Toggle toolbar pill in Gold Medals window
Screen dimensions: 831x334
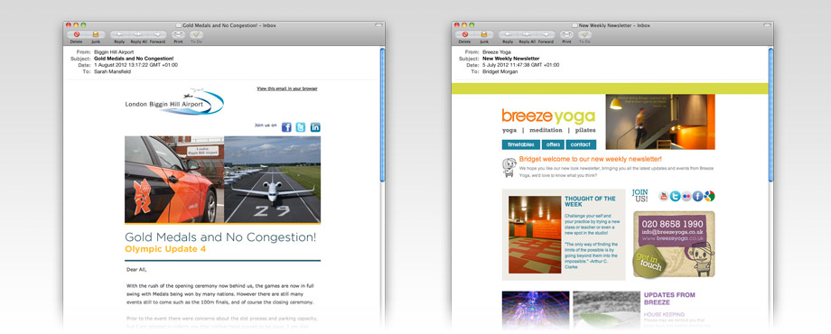(x=378, y=25)
